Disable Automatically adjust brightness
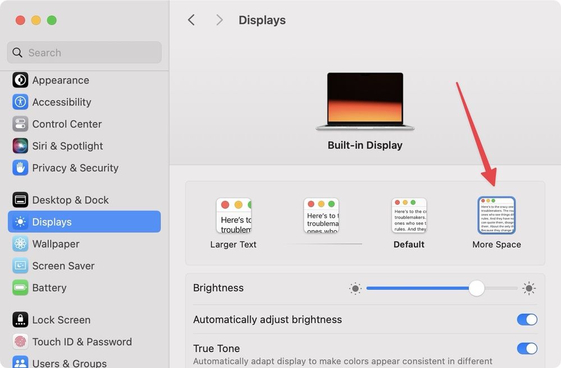Screen dimensions: 561x368 [527, 319]
